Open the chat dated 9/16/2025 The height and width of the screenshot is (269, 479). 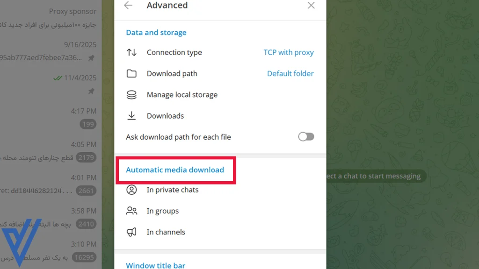click(51, 51)
